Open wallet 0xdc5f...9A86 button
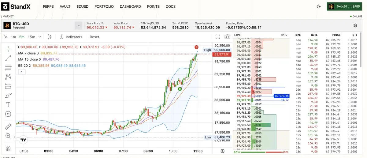 click(x=345, y=6)
